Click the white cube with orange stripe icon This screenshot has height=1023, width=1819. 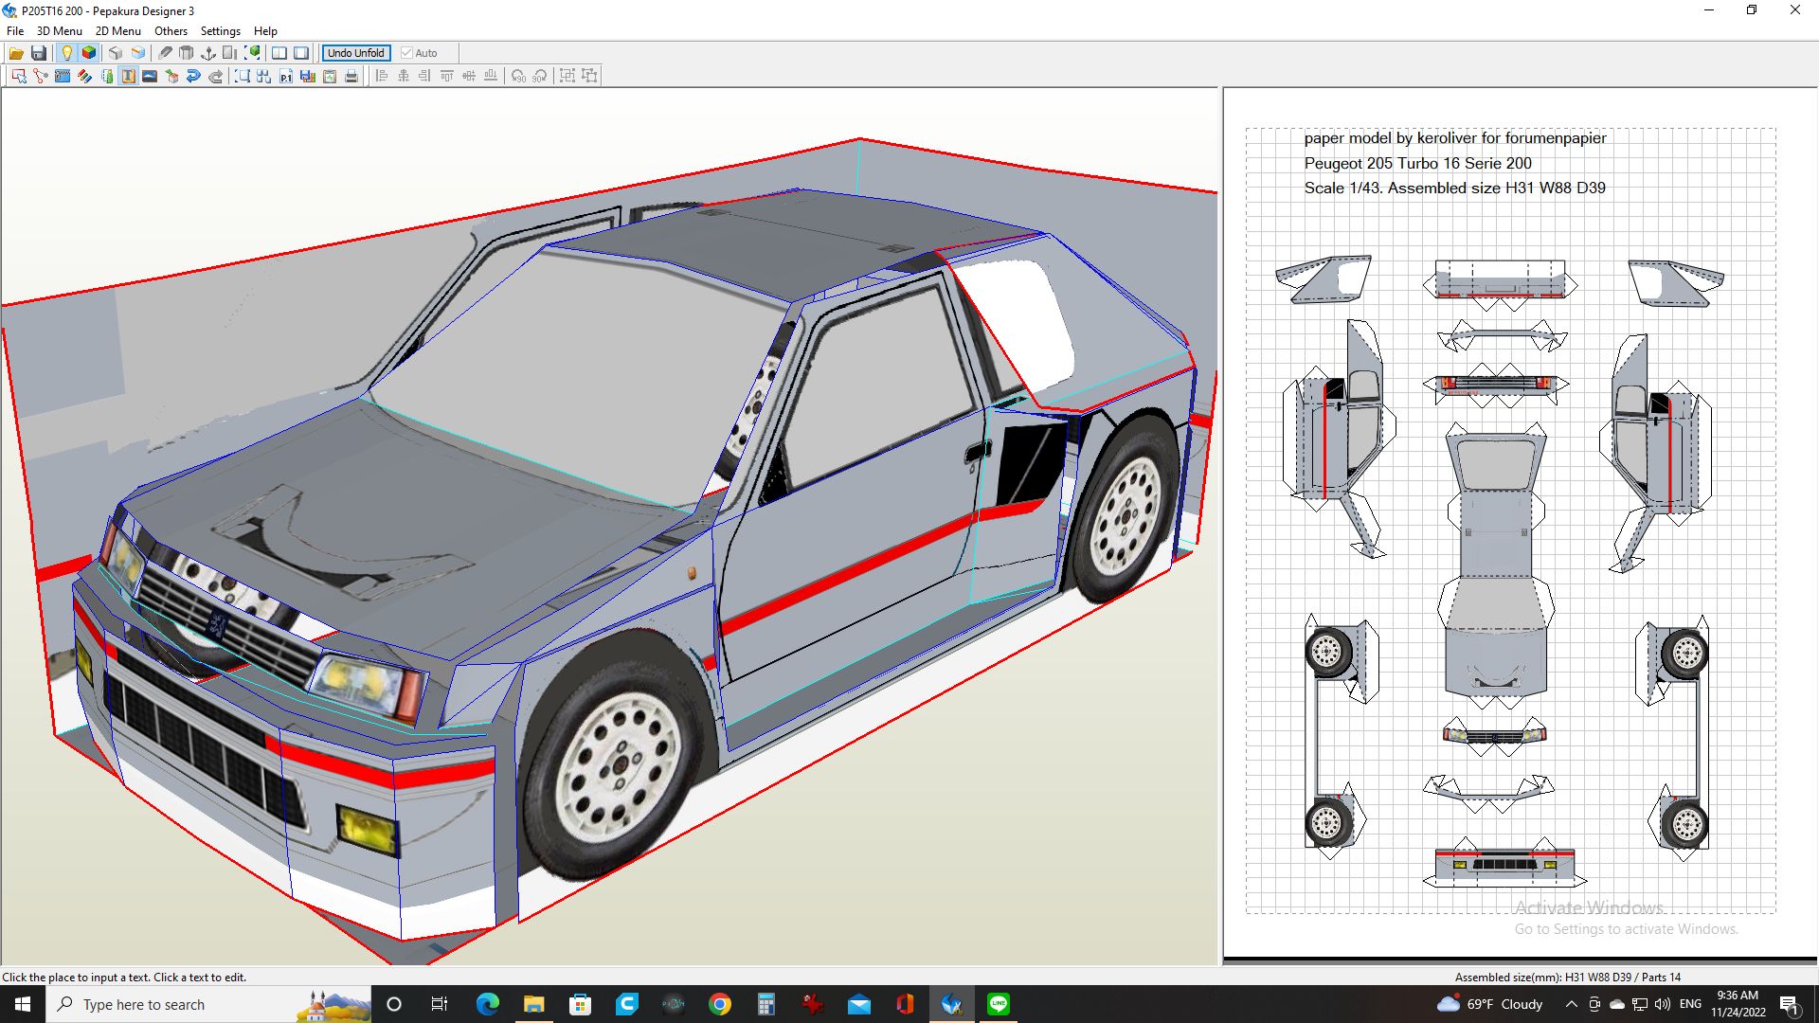point(138,53)
